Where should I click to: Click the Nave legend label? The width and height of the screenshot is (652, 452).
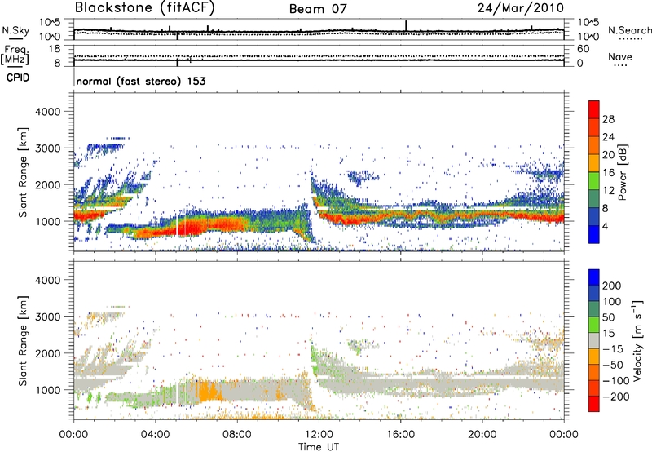click(620, 56)
